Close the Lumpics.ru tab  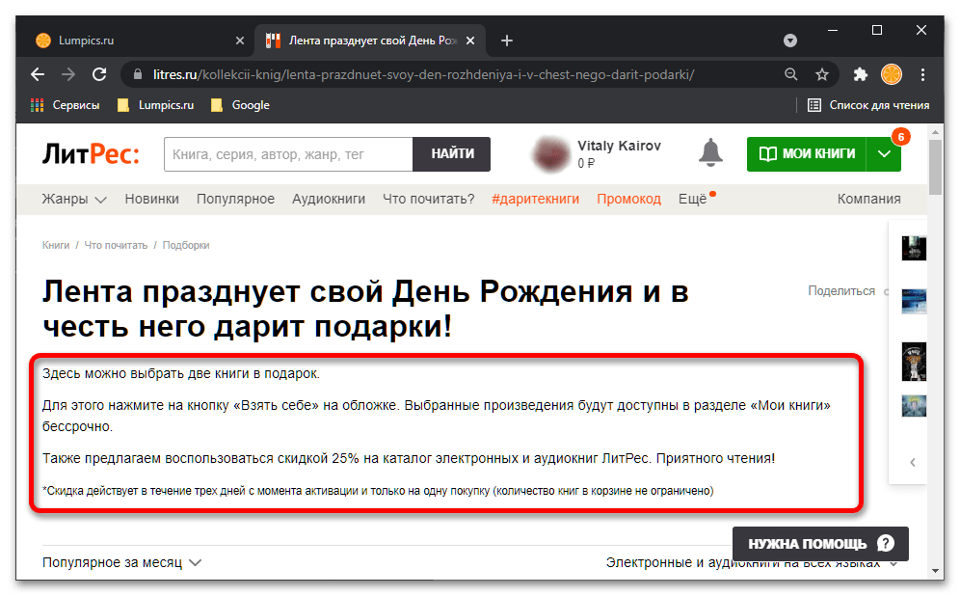(x=239, y=41)
